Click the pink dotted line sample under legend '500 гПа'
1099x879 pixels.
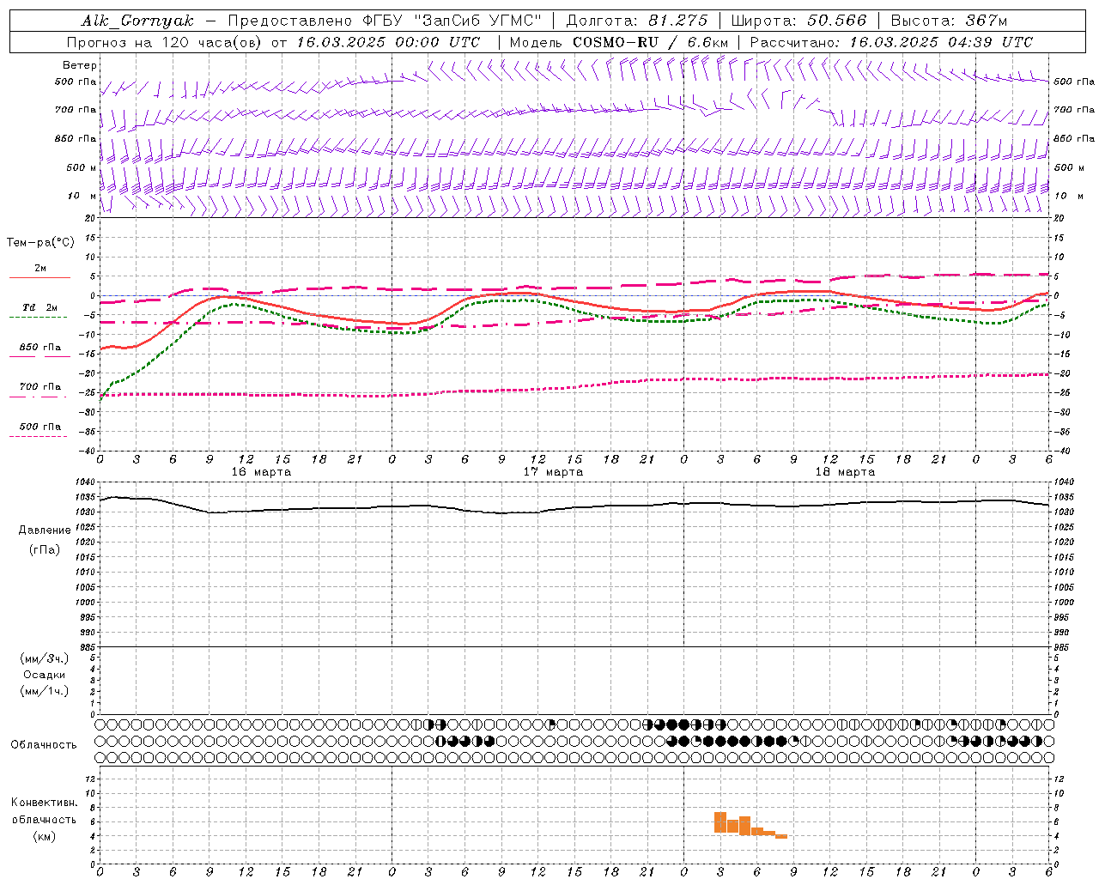(39, 437)
